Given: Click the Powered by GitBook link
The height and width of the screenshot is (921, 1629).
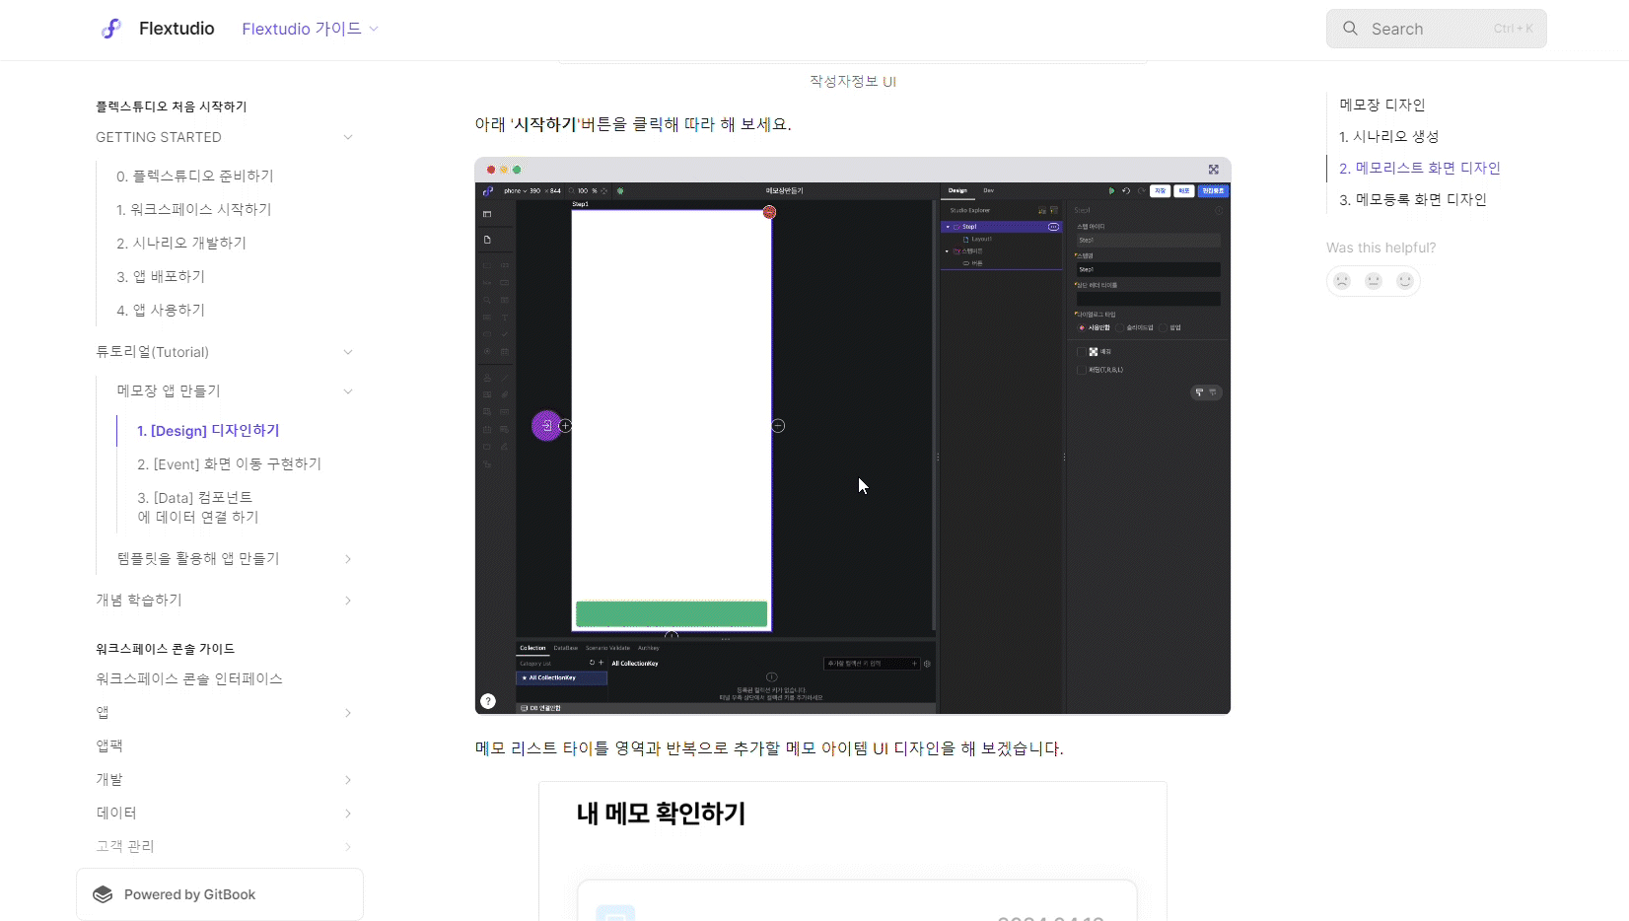Looking at the screenshot, I should coord(219,894).
